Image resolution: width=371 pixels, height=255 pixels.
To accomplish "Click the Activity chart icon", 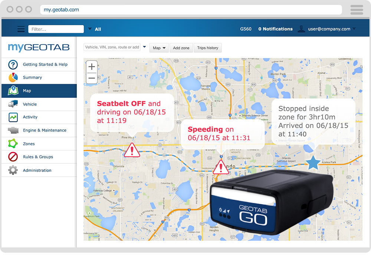I will (13, 117).
